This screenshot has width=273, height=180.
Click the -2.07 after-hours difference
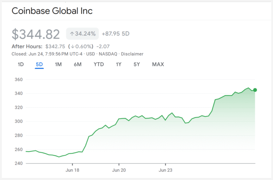point(103,46)
